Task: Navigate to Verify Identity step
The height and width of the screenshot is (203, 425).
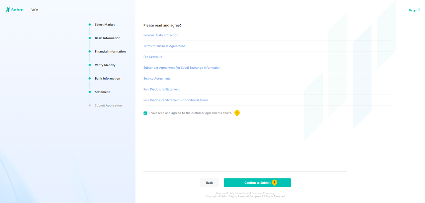Action: tap(105, 65)
